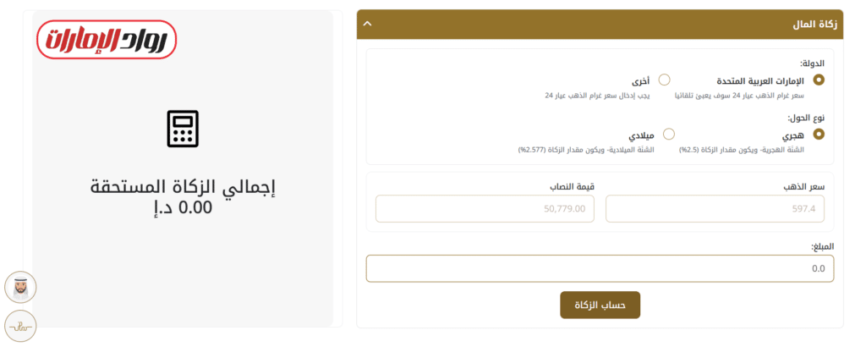This screenshot has height=347, width=866.
Task: Click the إجمالي الزكاة المستحقة total text
Action: (x=184, y=186)
